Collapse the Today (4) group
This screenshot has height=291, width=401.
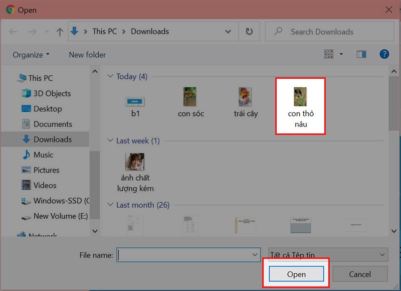tap(110, 76)
